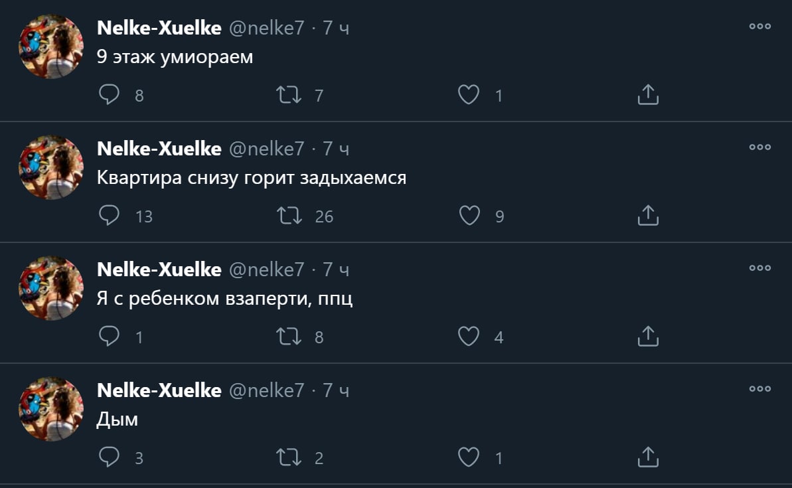Share the "Дым" tweet
Screen dimensions: 792x488
[647, 457]
